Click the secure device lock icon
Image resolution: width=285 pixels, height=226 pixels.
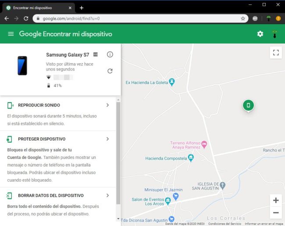tap(9, 139)
